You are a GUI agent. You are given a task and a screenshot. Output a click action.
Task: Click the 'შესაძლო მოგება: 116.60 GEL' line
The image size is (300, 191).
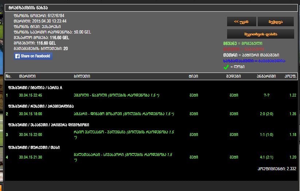(41, 38)
